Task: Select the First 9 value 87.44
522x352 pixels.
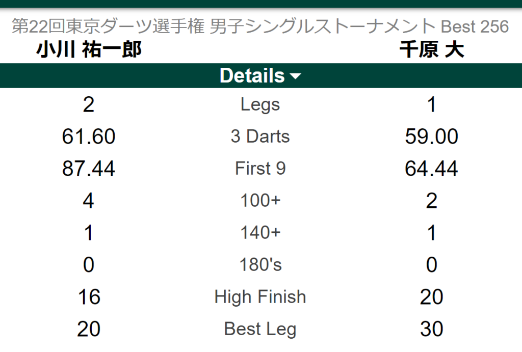Action: click(89, 169)
